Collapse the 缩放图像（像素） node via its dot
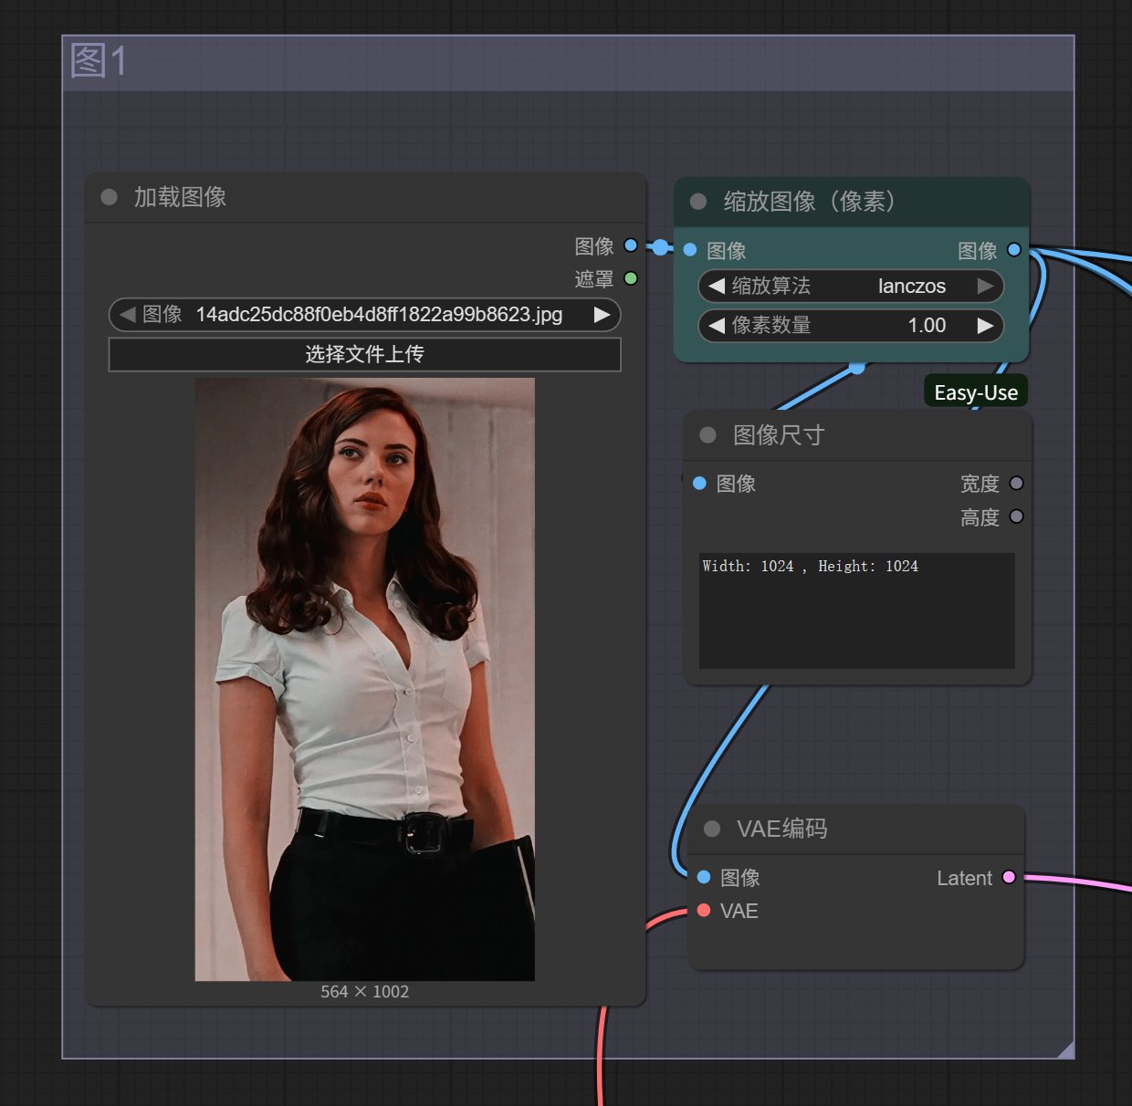Screen dimensions: 1132x1106 698,202
